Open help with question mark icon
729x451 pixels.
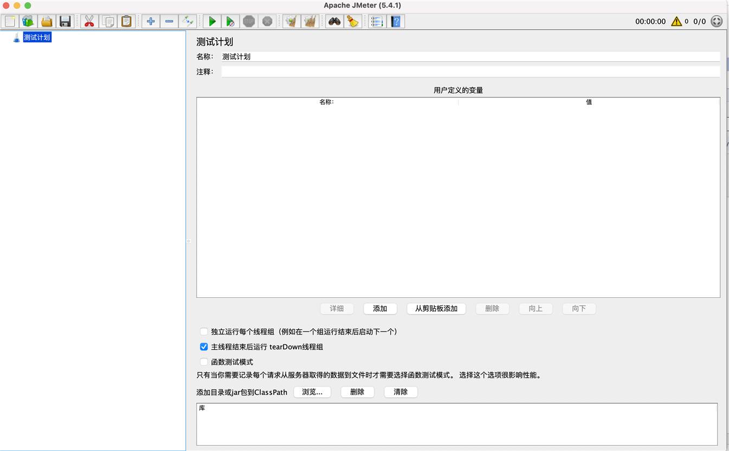tap(396, 21)
